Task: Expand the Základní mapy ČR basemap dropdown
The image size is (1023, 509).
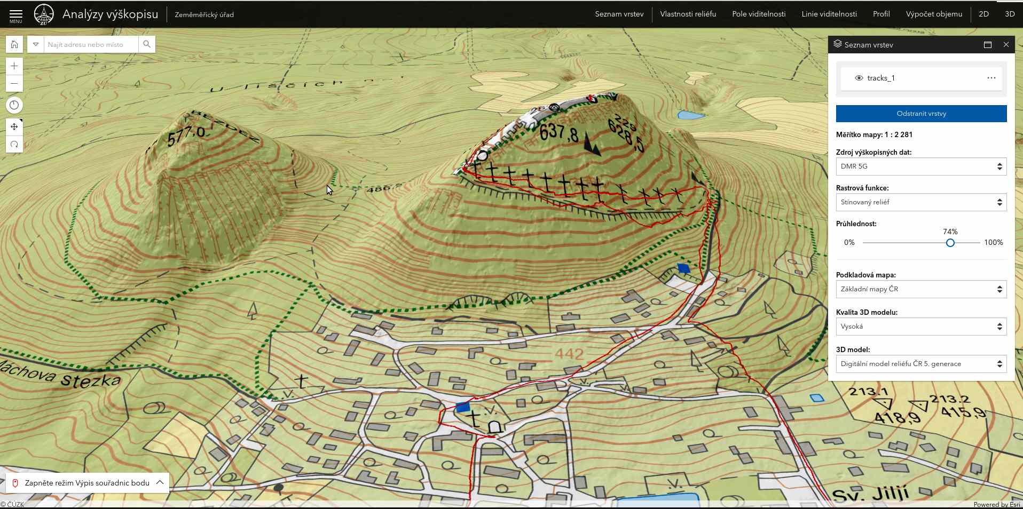Action: (921, 289)
